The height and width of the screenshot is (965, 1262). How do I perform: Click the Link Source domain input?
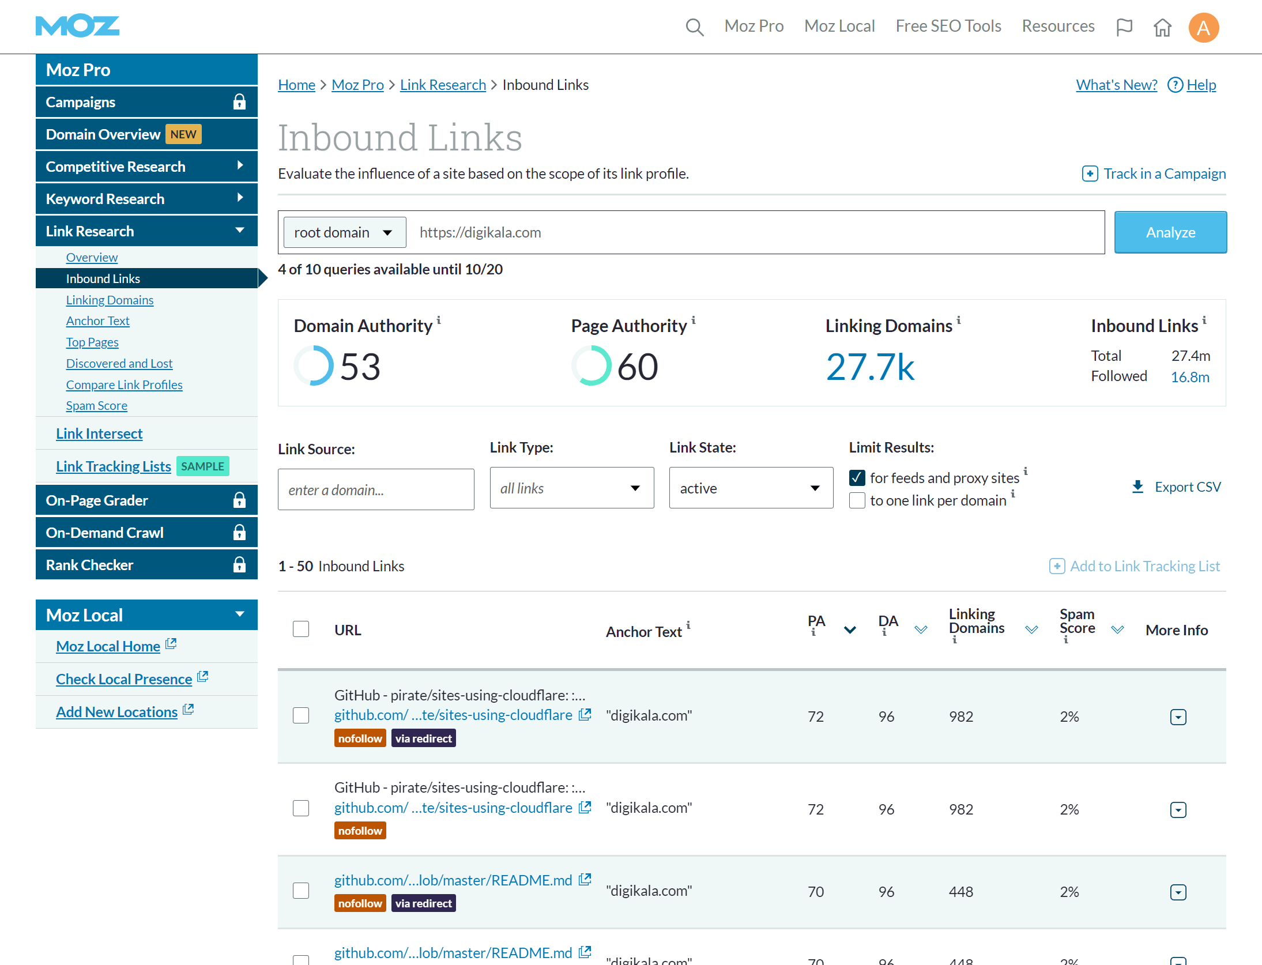376,489
